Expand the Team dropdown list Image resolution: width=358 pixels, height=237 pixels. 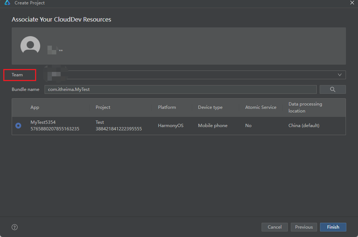[195, 75]
